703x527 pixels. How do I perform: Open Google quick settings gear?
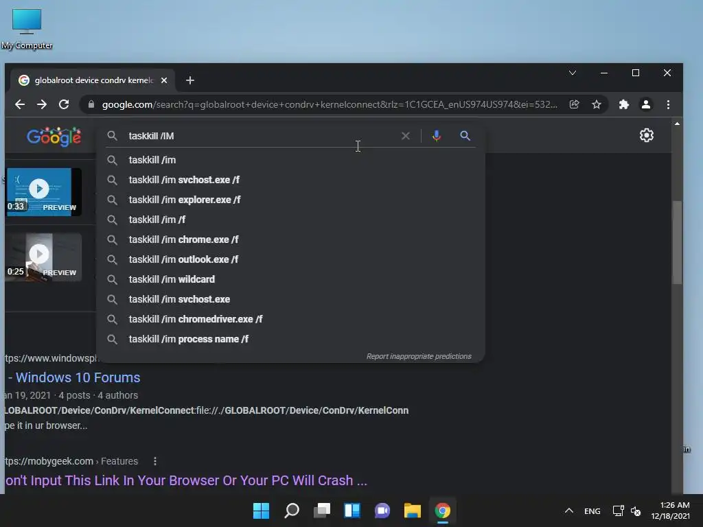click(x=646, y=135)
